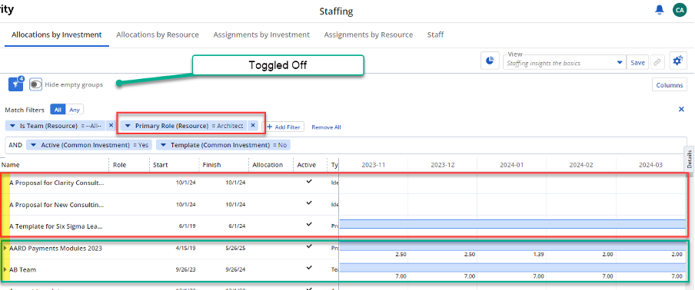Viewport: 695px width, 290px height.
Task: Toggle Hide empty groups switch
Action: point(36,84)
